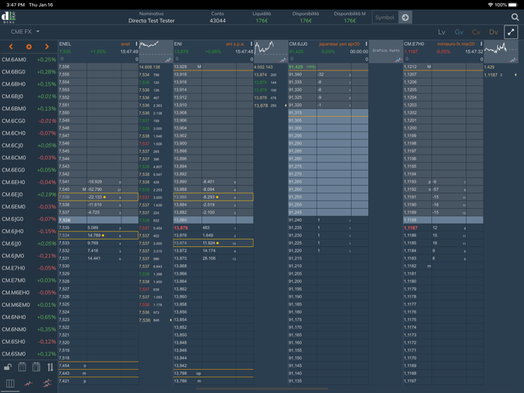Open ENEL mini chart thumbnail
524x393 pixels.
tap(156, 52)
